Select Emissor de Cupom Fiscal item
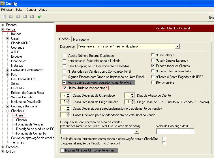 pos(27,93)
